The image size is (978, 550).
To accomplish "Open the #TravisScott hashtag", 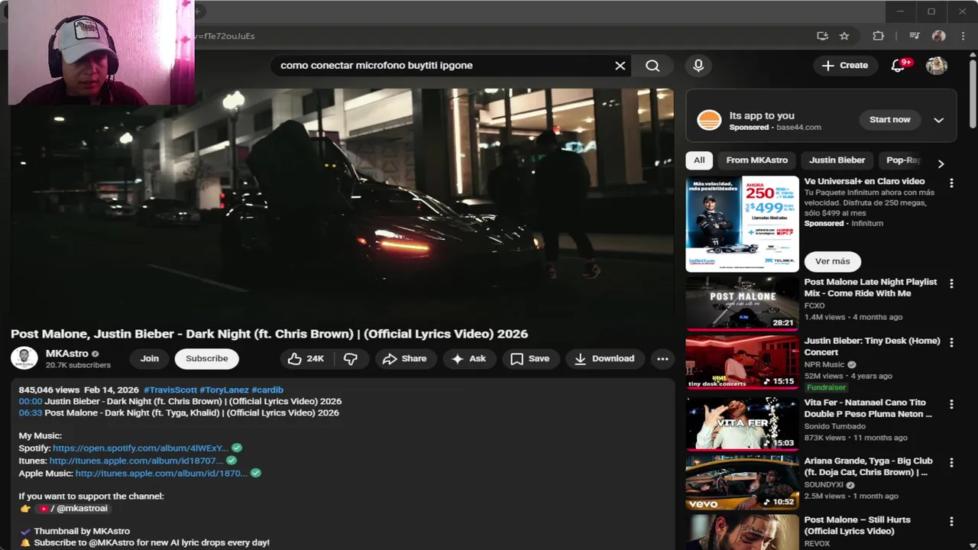I will pyautogui.click(x=170, y=390).
